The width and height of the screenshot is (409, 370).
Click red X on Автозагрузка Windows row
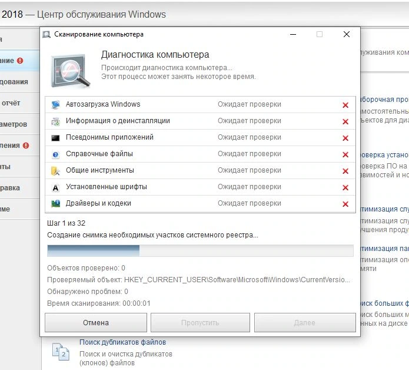(x=345, y=105)
